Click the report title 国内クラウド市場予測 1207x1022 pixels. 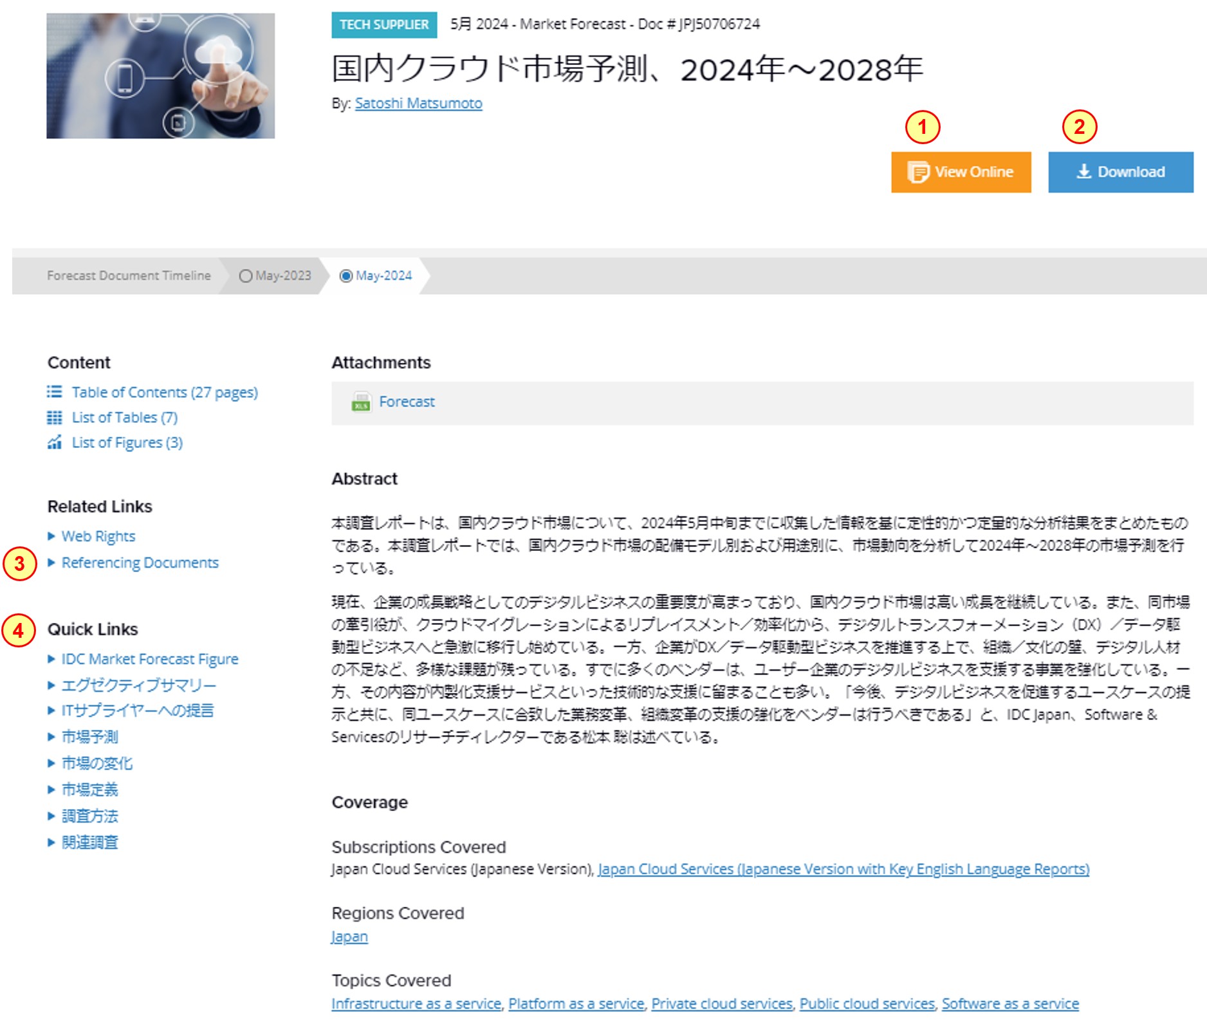tap(627, 69)
